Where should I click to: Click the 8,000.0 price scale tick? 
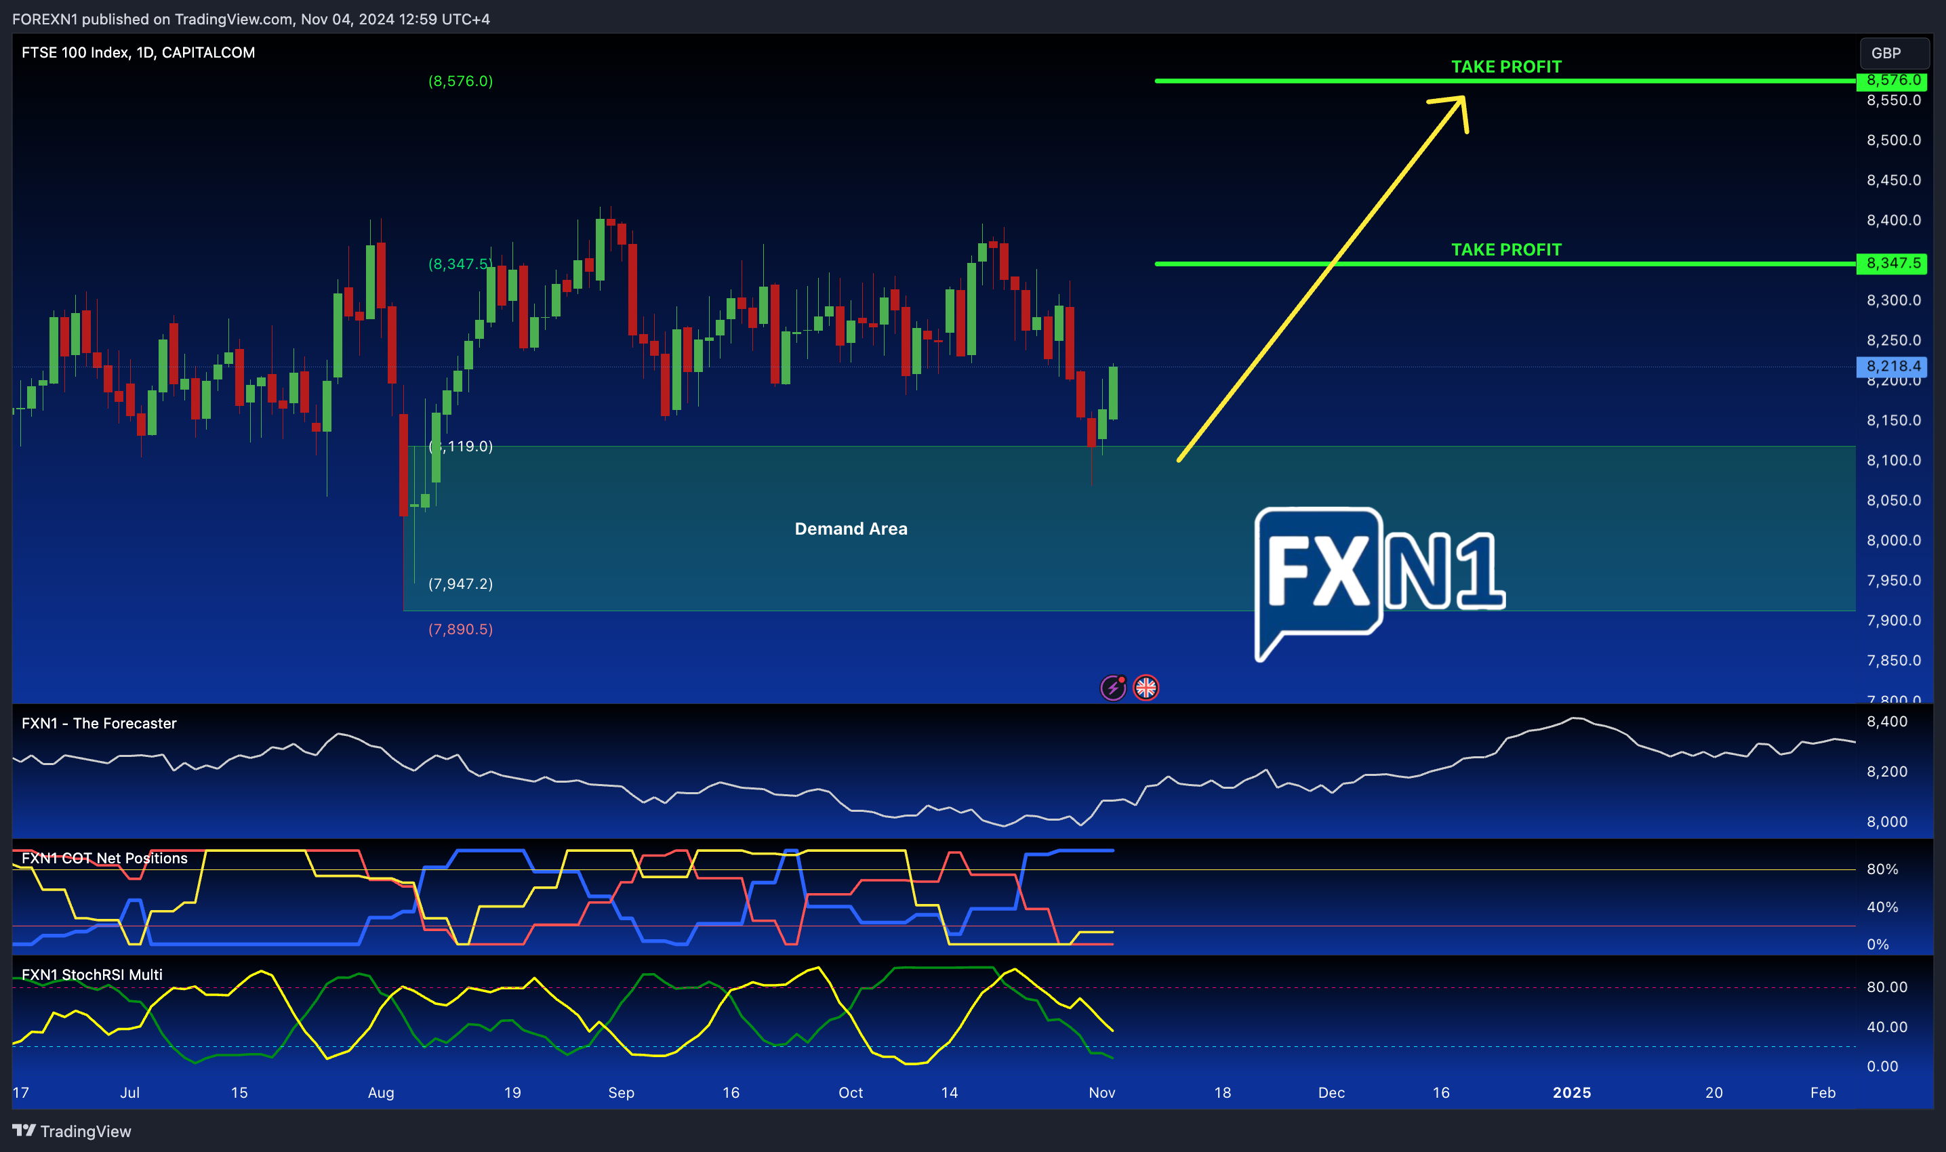(1893, 540)
